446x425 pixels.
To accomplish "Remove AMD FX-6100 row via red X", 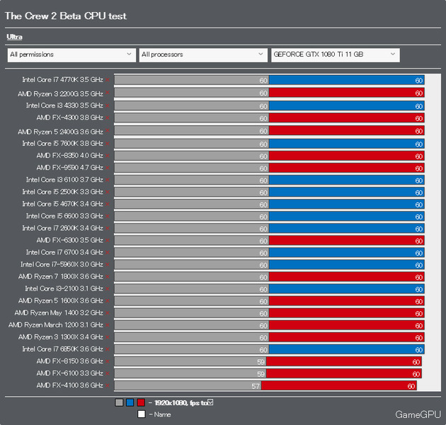I will pos(107,373).
